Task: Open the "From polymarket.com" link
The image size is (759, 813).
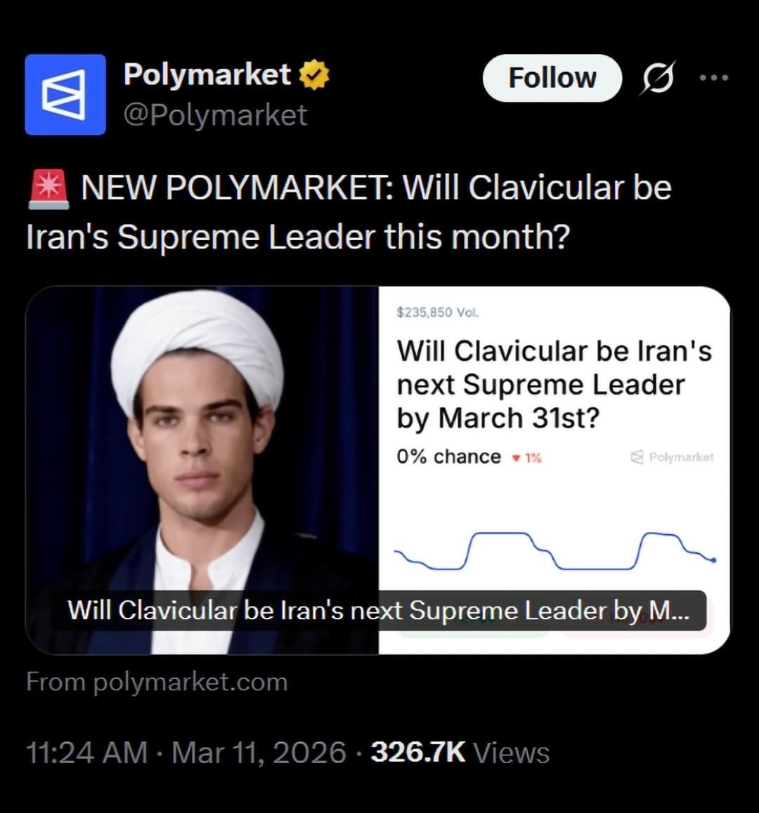Action: tap(157, 682)
